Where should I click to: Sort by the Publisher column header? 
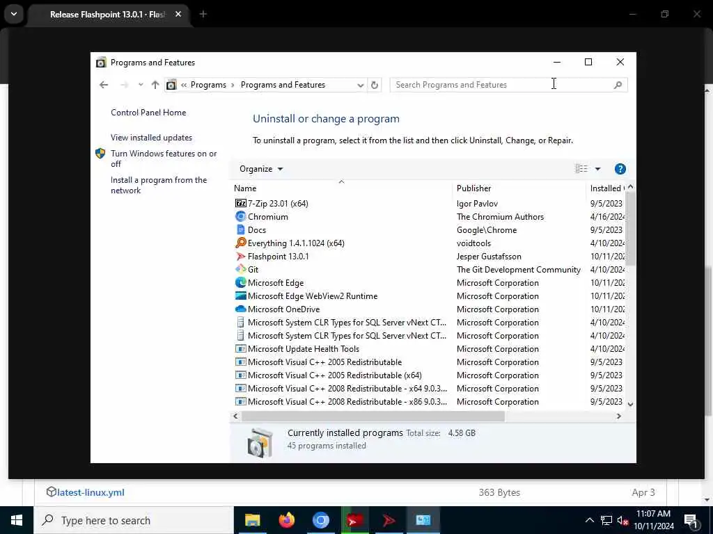(x=519, y=188)
